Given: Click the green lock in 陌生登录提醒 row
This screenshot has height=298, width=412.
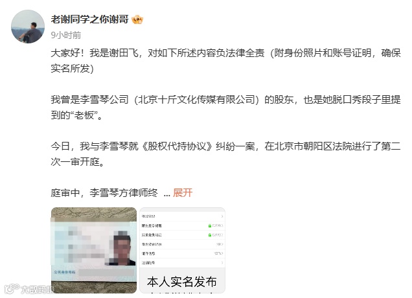Looking at the screenshot, I should coord(210,225).
